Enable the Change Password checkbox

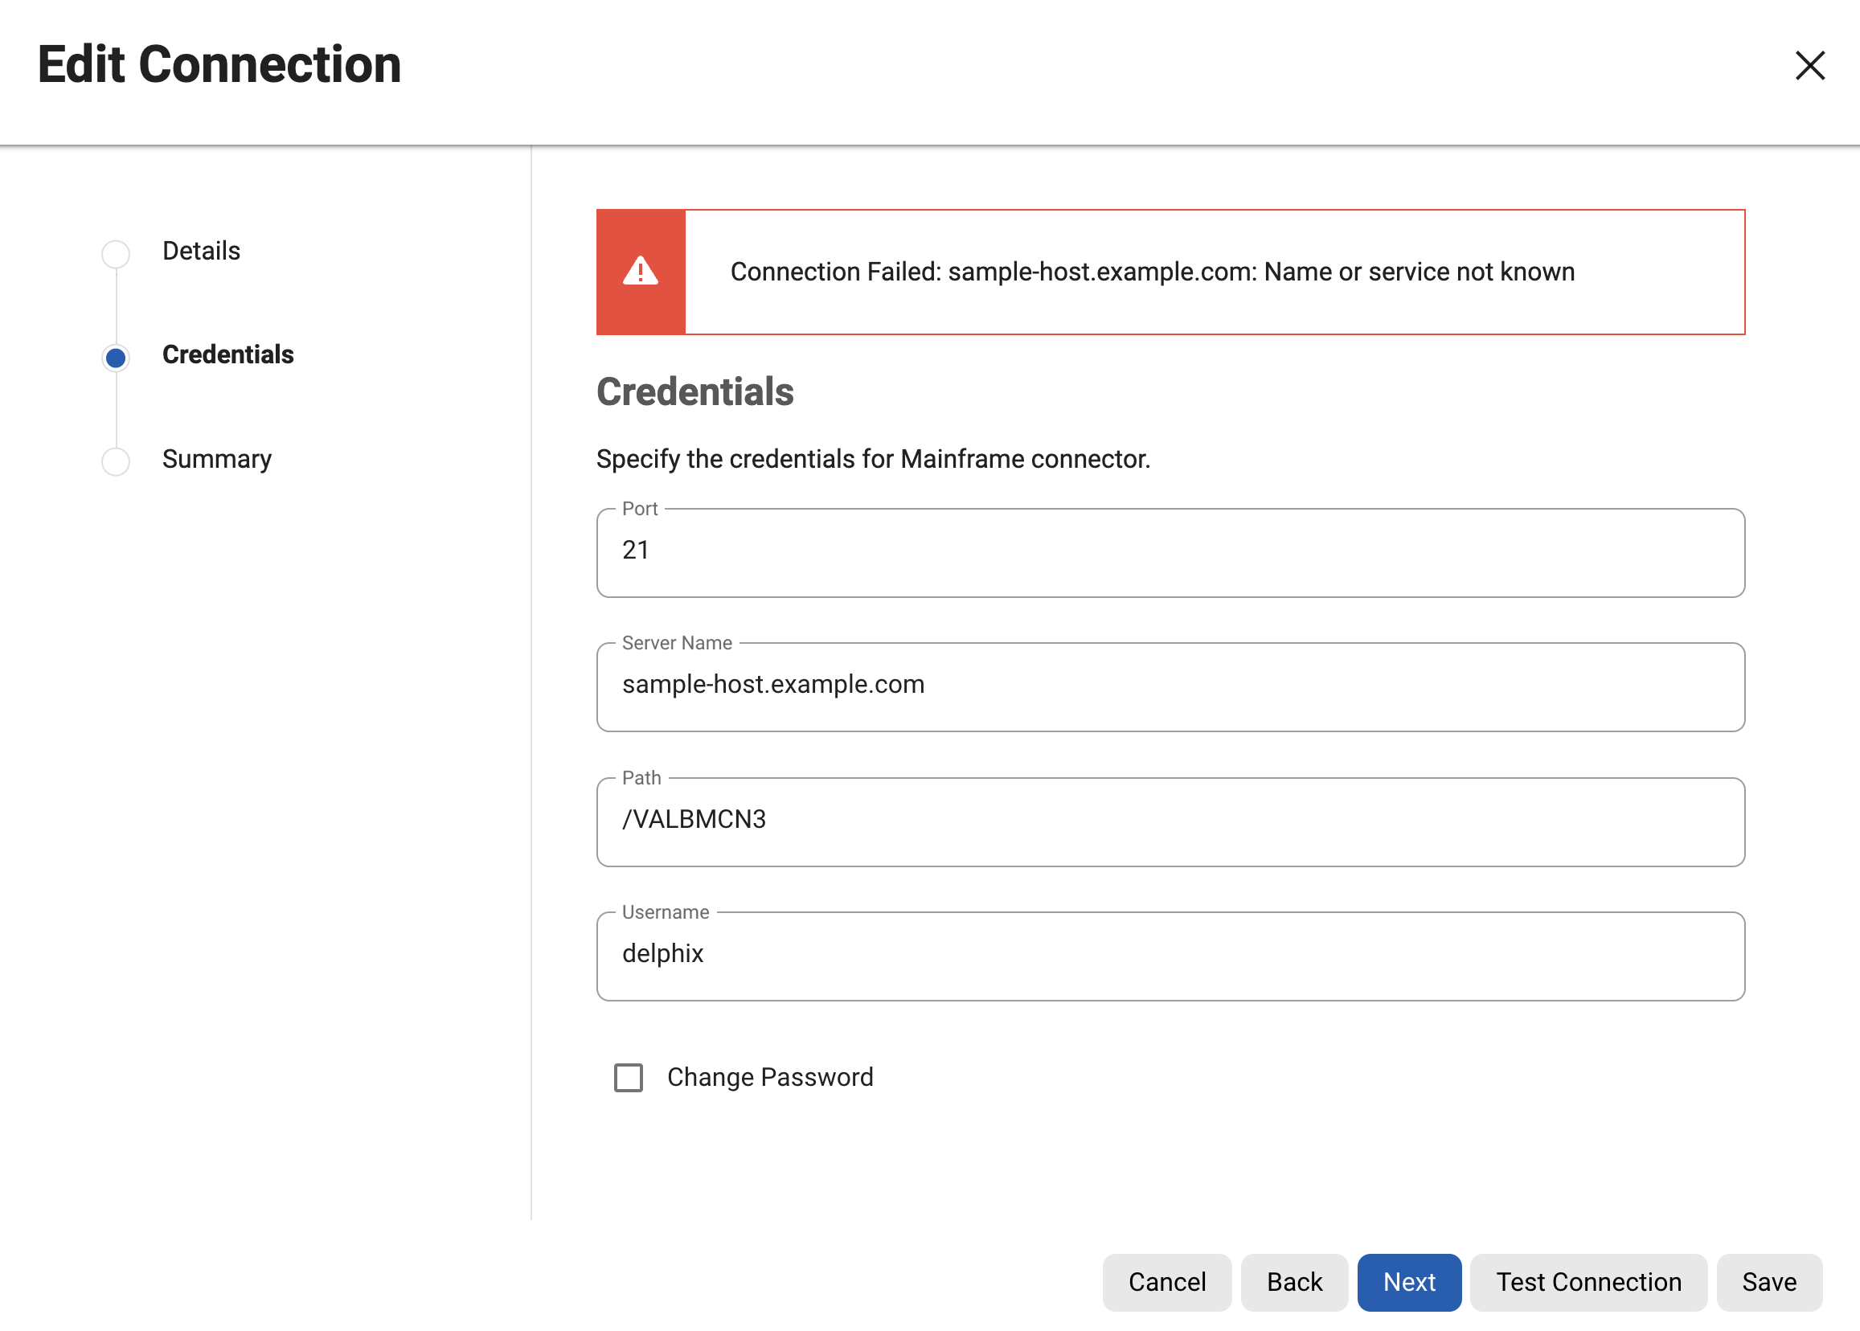tap(629, 1077)
